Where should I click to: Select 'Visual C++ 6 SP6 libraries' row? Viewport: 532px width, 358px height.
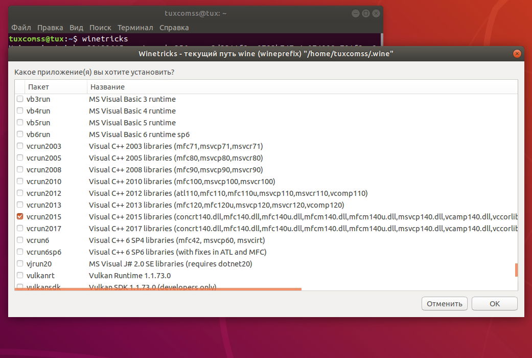[x=266, y=252]
